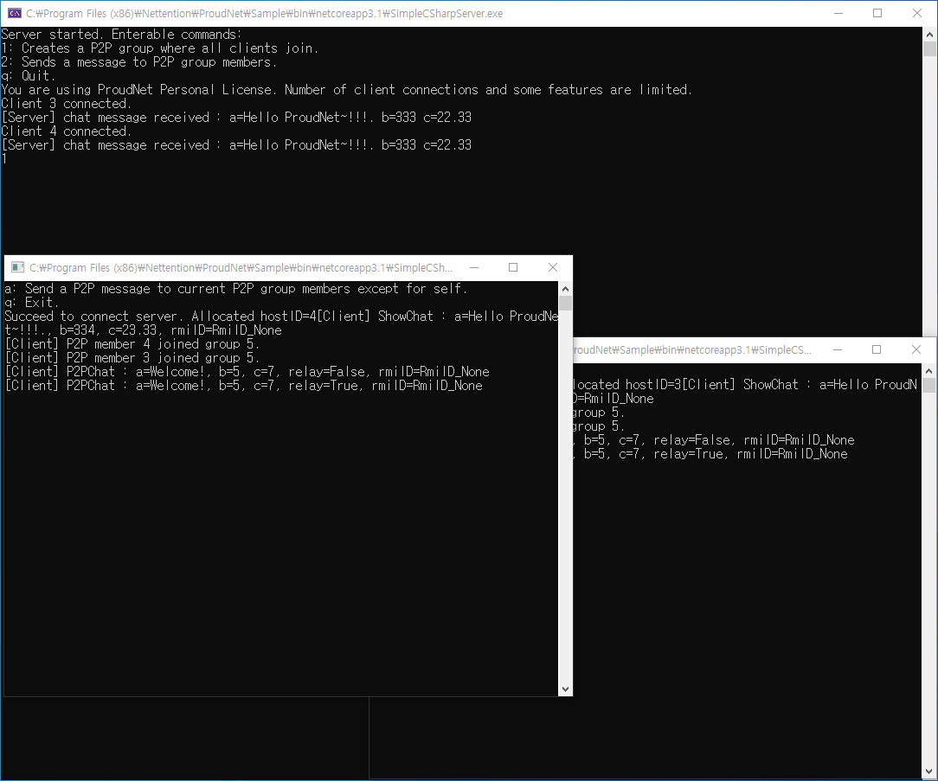
Task: Click 'a: Send a P2P message' line in client
Action: pyautogui.click(x=236, y=288)
